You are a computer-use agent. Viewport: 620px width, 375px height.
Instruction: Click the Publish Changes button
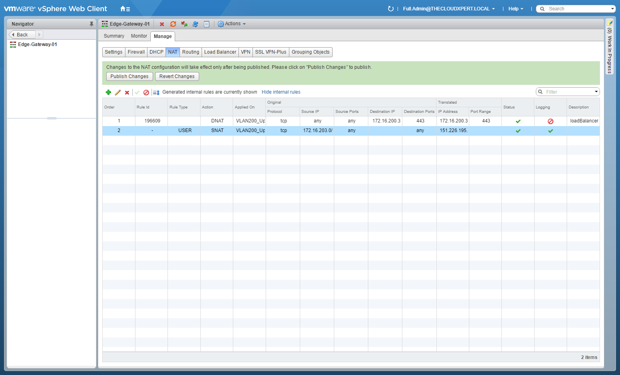tap(129, 76)
